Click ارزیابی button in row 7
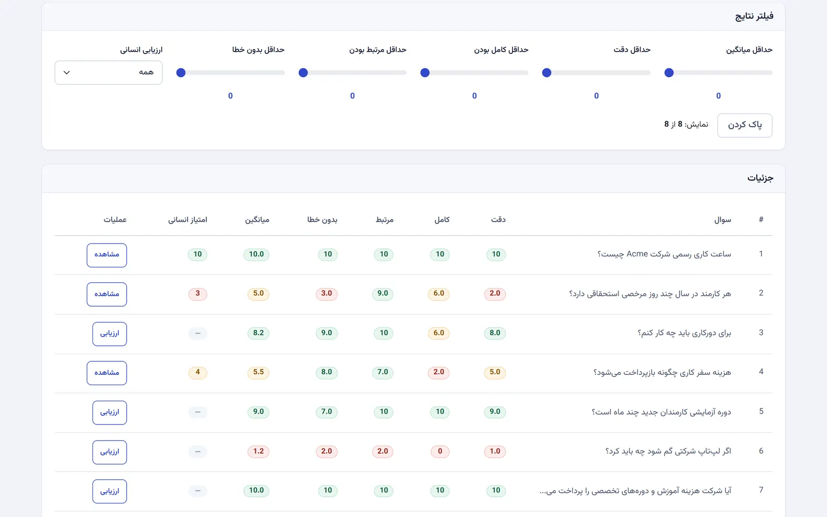Viewport: 827px width, 517px height. [110, 491]
